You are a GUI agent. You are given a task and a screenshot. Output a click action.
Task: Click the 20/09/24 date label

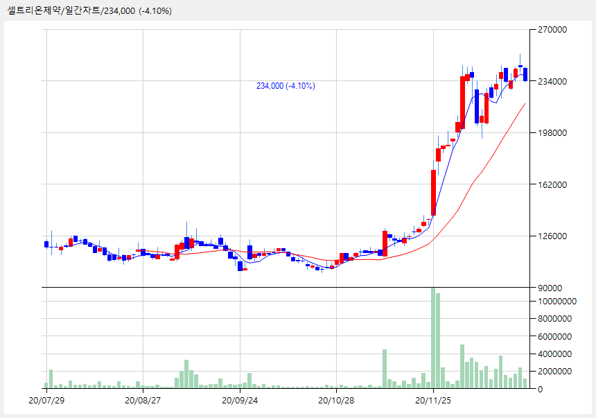pos(240,401)
